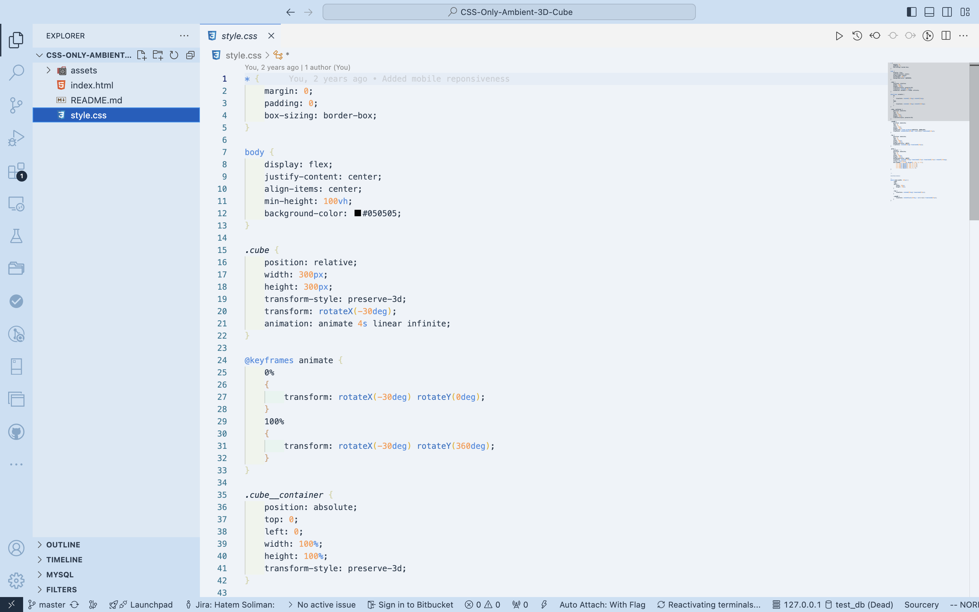The width and height of the screenshot is (979, 612).
Task: Open Jira: Hatem Soliman status item
Action: pyautogui.click(x=230, y=604)
